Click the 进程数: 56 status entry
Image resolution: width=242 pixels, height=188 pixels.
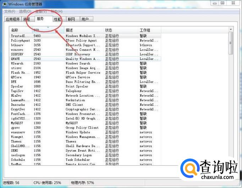11,183
